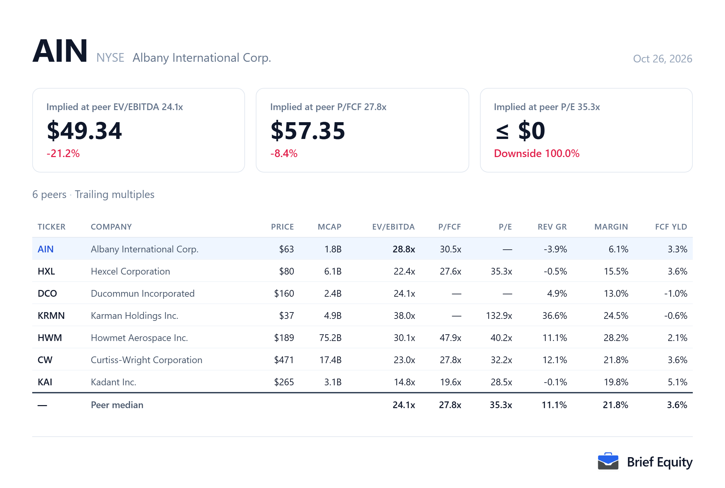
Task: Click KAI's 5.1% FCF yield value
Action: coord(677,382)
